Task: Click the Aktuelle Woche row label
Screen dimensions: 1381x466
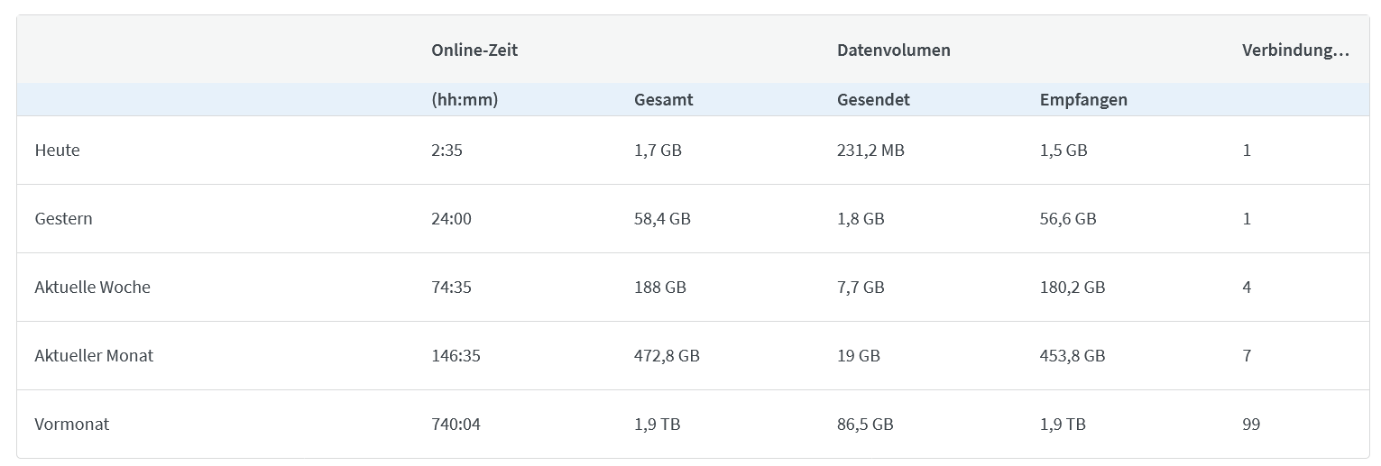Action: (92, 288)
